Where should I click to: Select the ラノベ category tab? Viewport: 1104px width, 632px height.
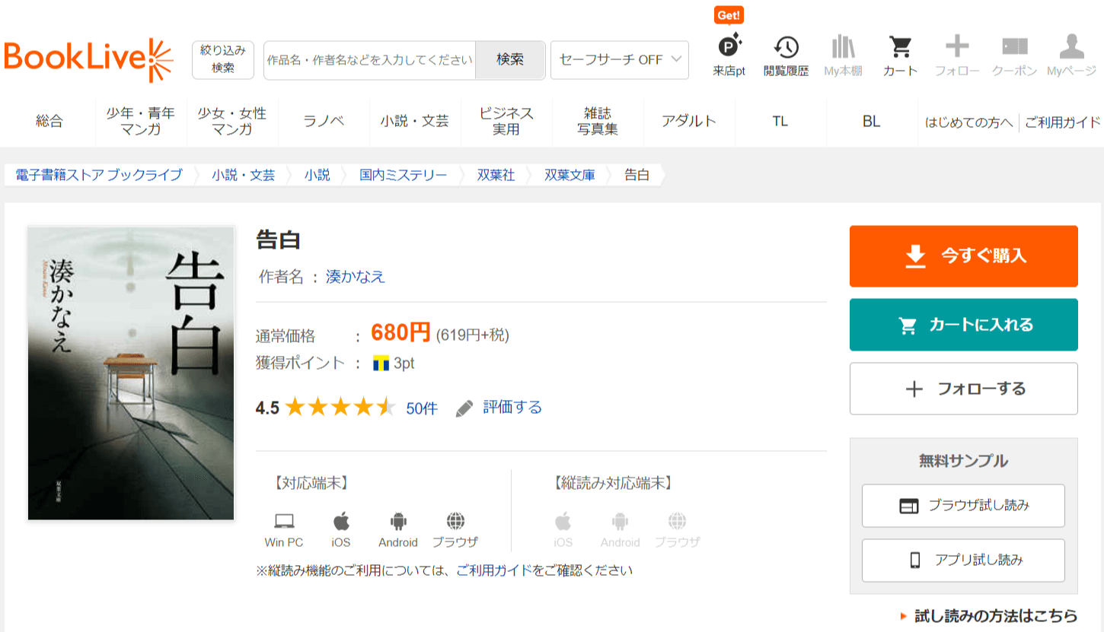(x=324, y=121)
